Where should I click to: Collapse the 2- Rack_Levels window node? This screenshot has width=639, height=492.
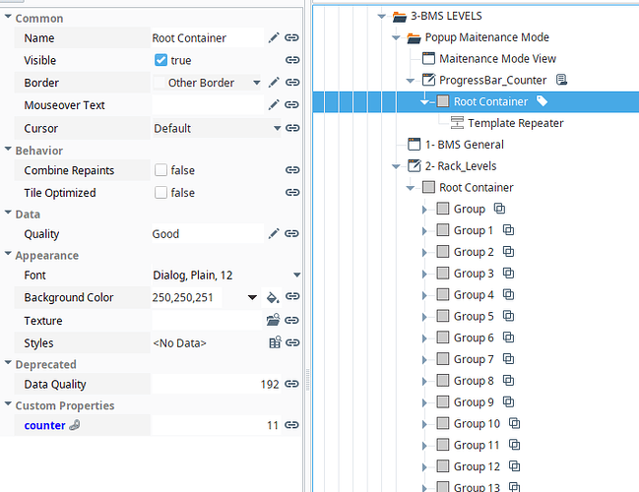click(x=396, y=166)
